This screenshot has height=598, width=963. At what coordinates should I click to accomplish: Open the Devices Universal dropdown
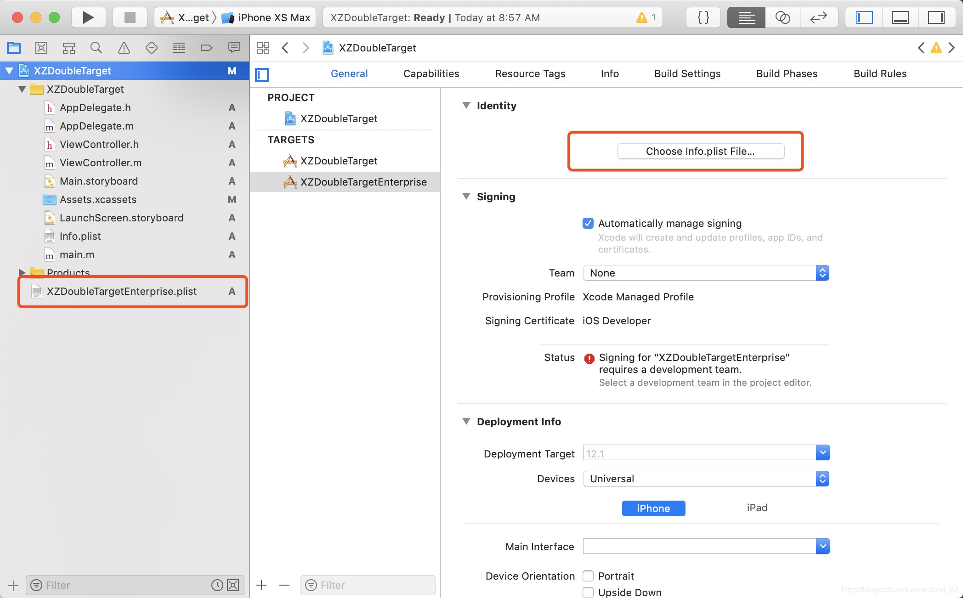pos(706,479)
